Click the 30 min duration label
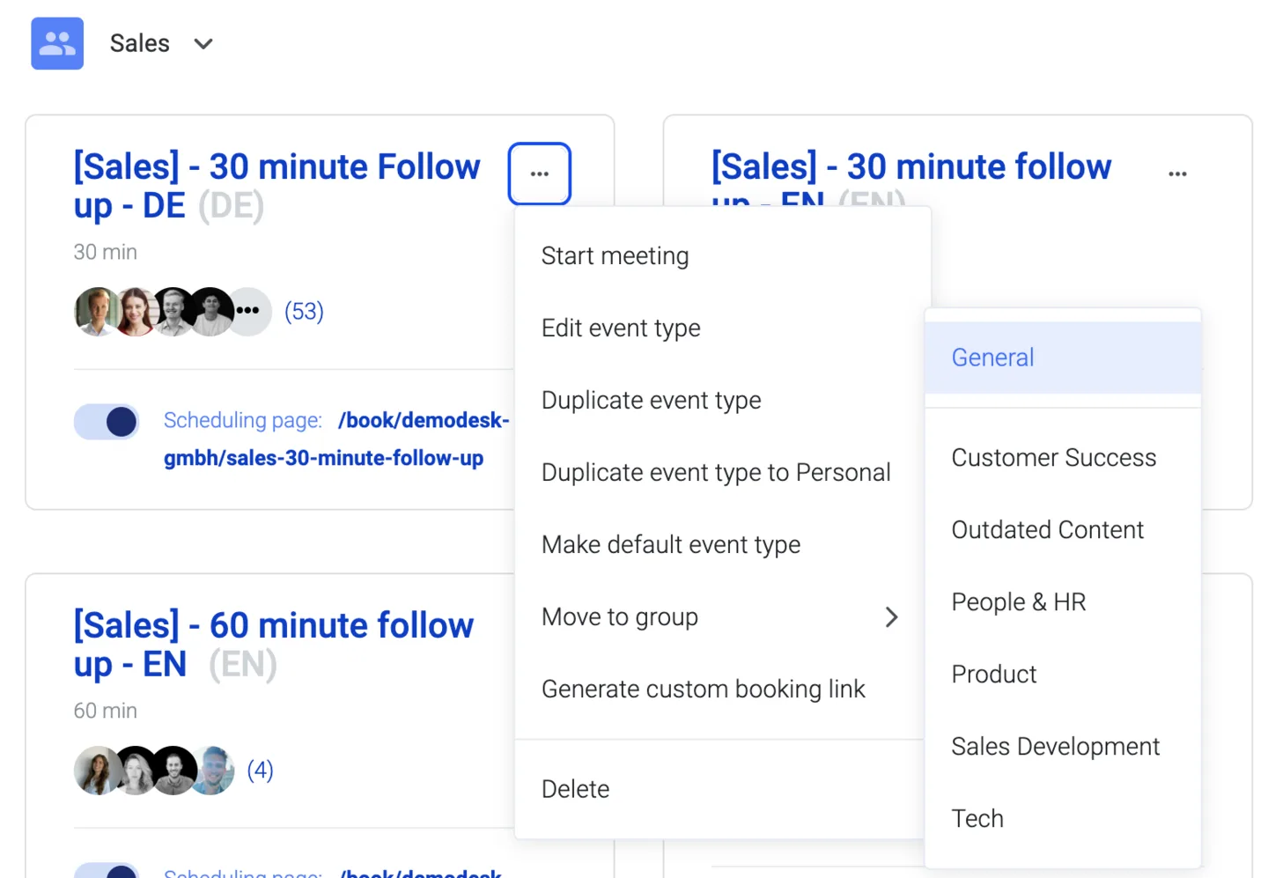1268x878 pixels. pos(106,252)
